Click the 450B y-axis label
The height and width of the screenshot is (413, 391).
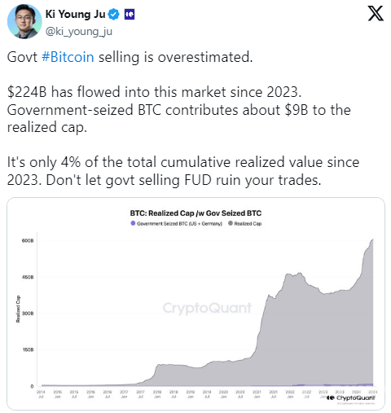28,277
